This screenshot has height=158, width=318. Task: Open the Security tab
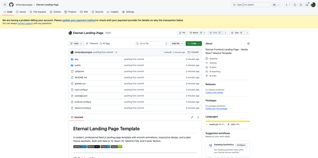97,12
